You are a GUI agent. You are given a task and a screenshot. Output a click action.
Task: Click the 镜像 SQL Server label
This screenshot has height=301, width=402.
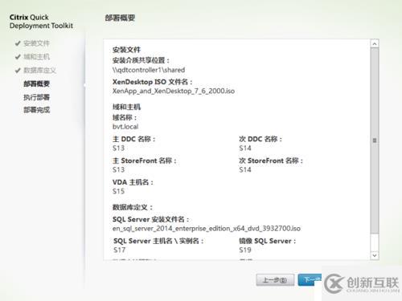point(268,241)
